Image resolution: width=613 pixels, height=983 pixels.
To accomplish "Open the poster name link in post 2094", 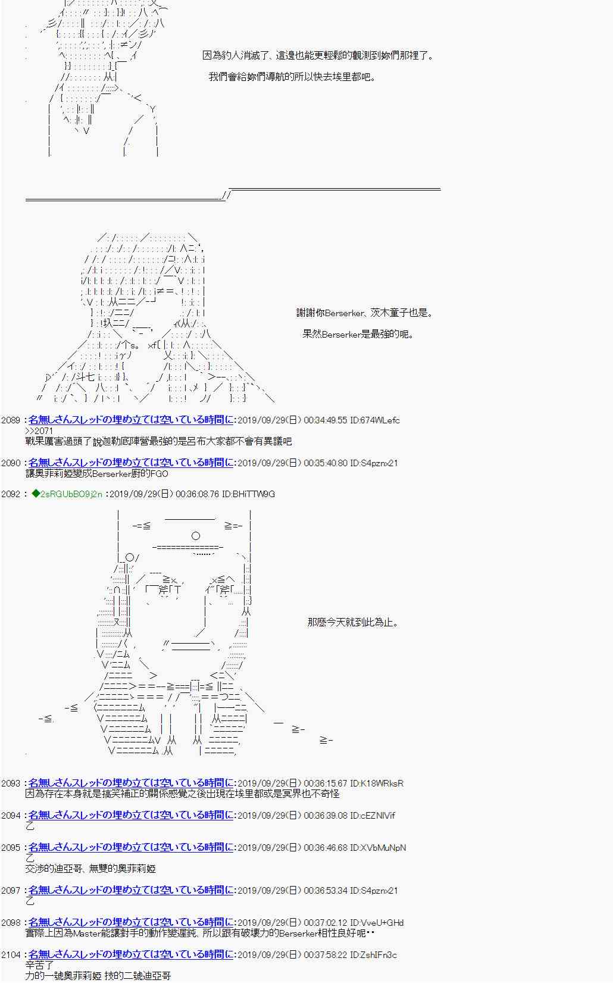I will pyautogui.click(x=131, y=815).
